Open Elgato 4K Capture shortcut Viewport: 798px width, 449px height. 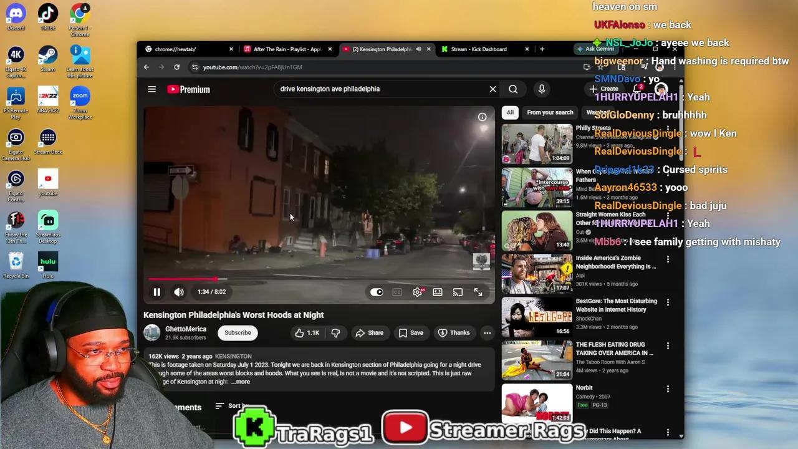[x=16, y=62]
